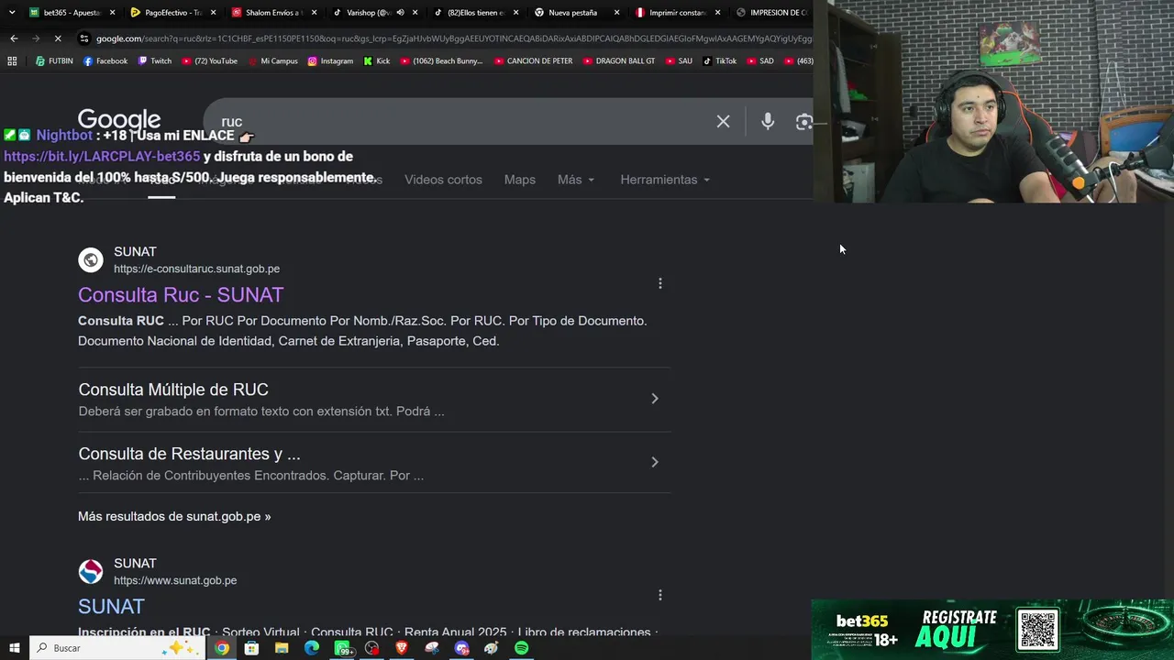This screenshot has width=1174, height=660.
Task: Open WhatsApp from the taskbar
Action: tap(343, 648)
